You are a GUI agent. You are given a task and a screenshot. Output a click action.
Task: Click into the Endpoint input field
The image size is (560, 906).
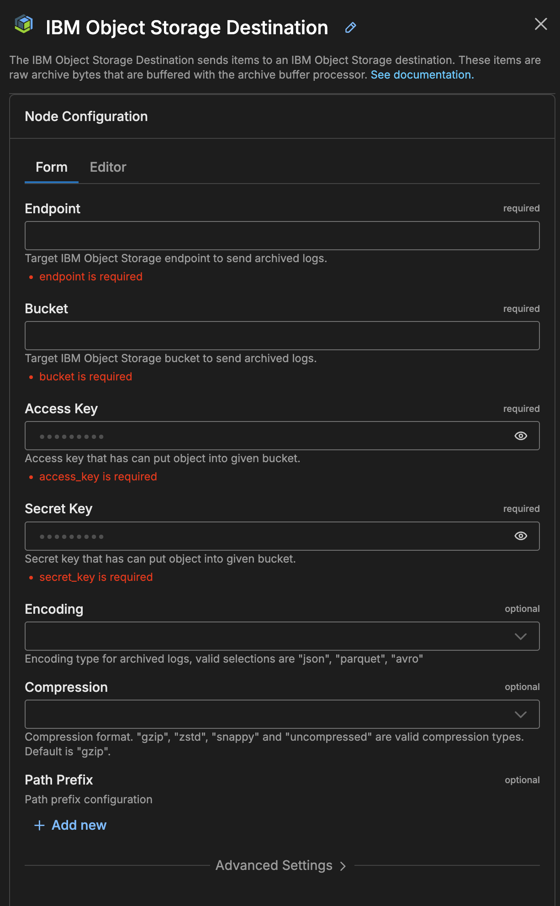tap(282, 236)
